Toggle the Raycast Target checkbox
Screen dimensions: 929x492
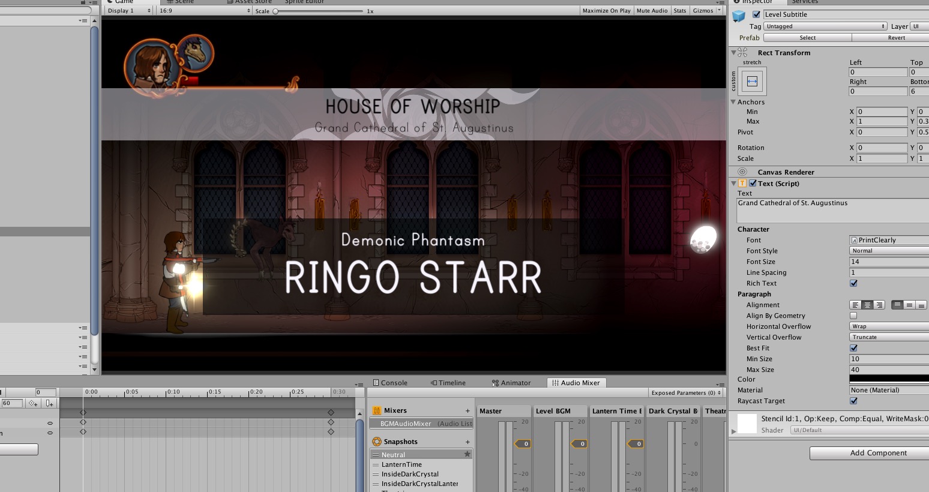tap(853, 401)
